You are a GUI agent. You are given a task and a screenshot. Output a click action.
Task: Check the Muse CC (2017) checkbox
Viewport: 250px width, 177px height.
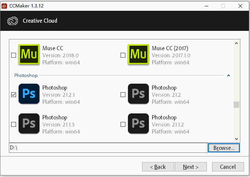tap(123, 55)
